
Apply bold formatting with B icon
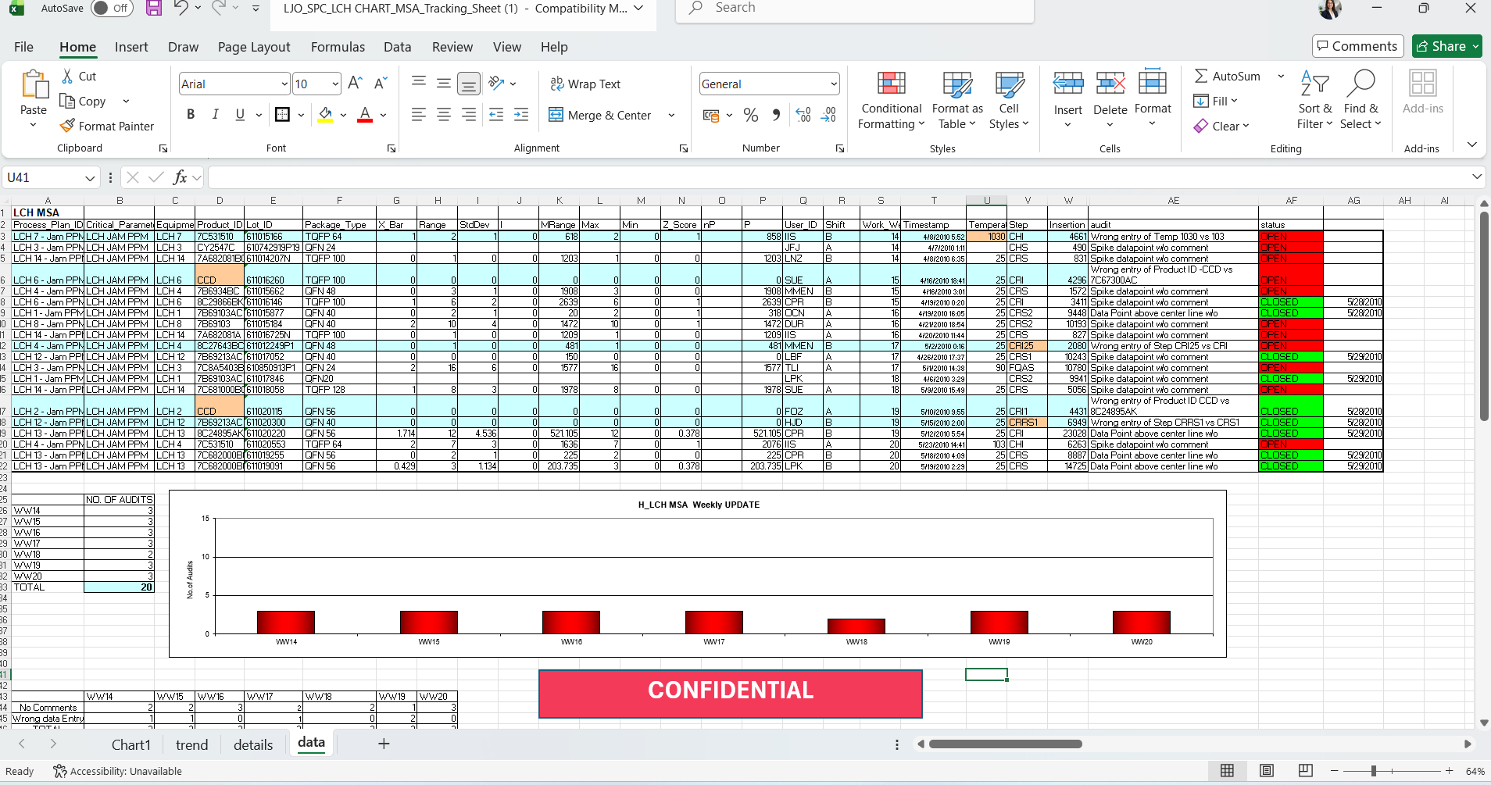pos(191,115)
